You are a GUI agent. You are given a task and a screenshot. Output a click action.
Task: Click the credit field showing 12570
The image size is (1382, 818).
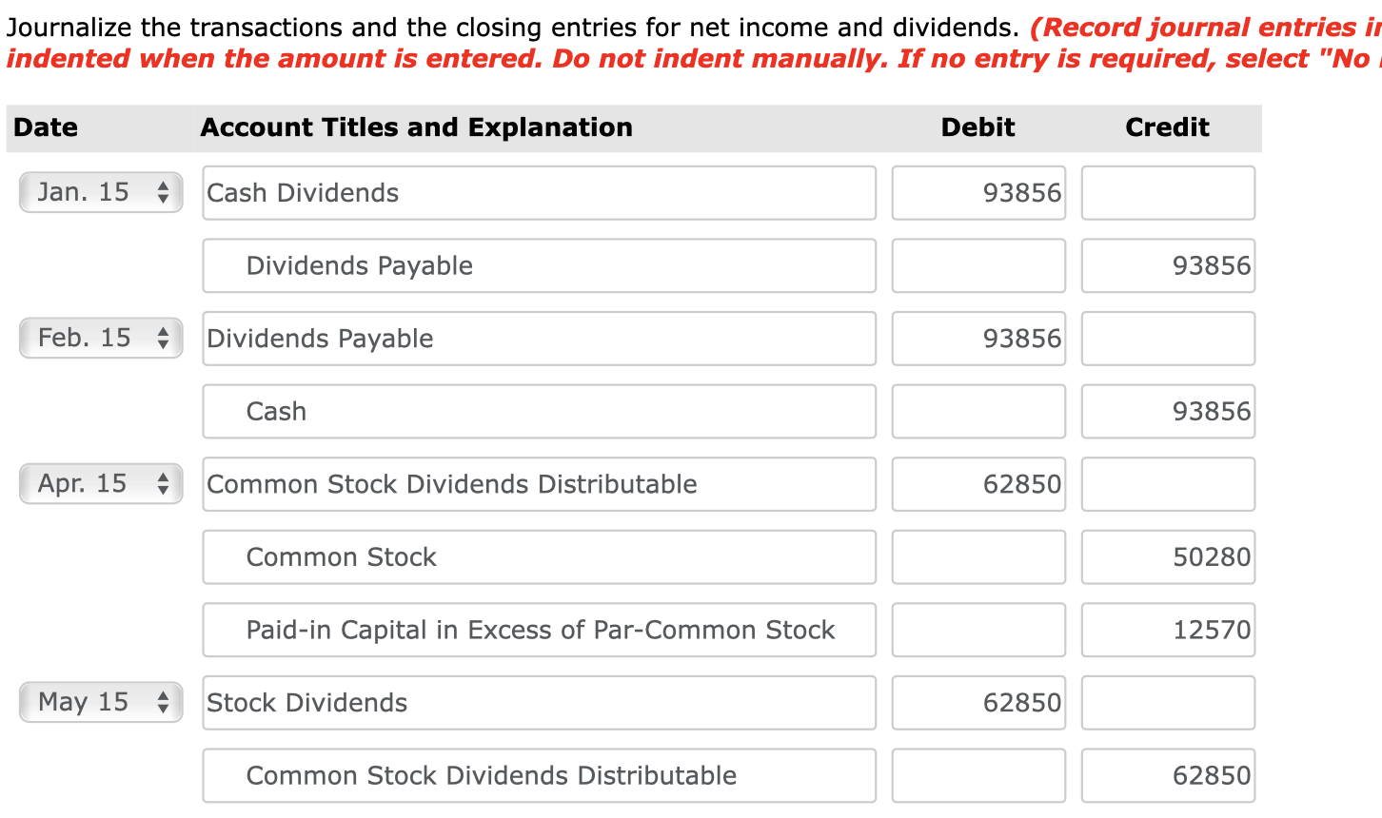click(x=1167, y=630)
